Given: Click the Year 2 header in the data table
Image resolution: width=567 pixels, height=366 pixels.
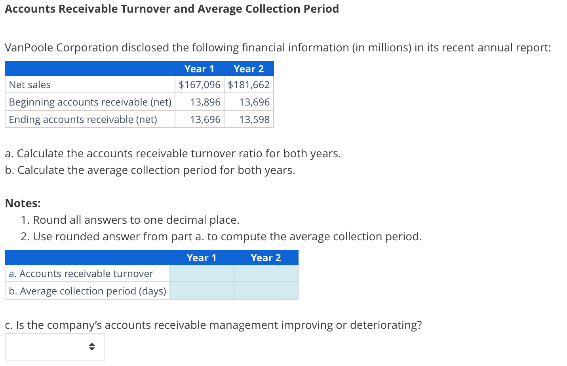Looking at the screenshot, I should point(249,68).
